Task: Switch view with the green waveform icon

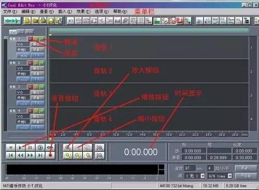Action: pos(12,21)
